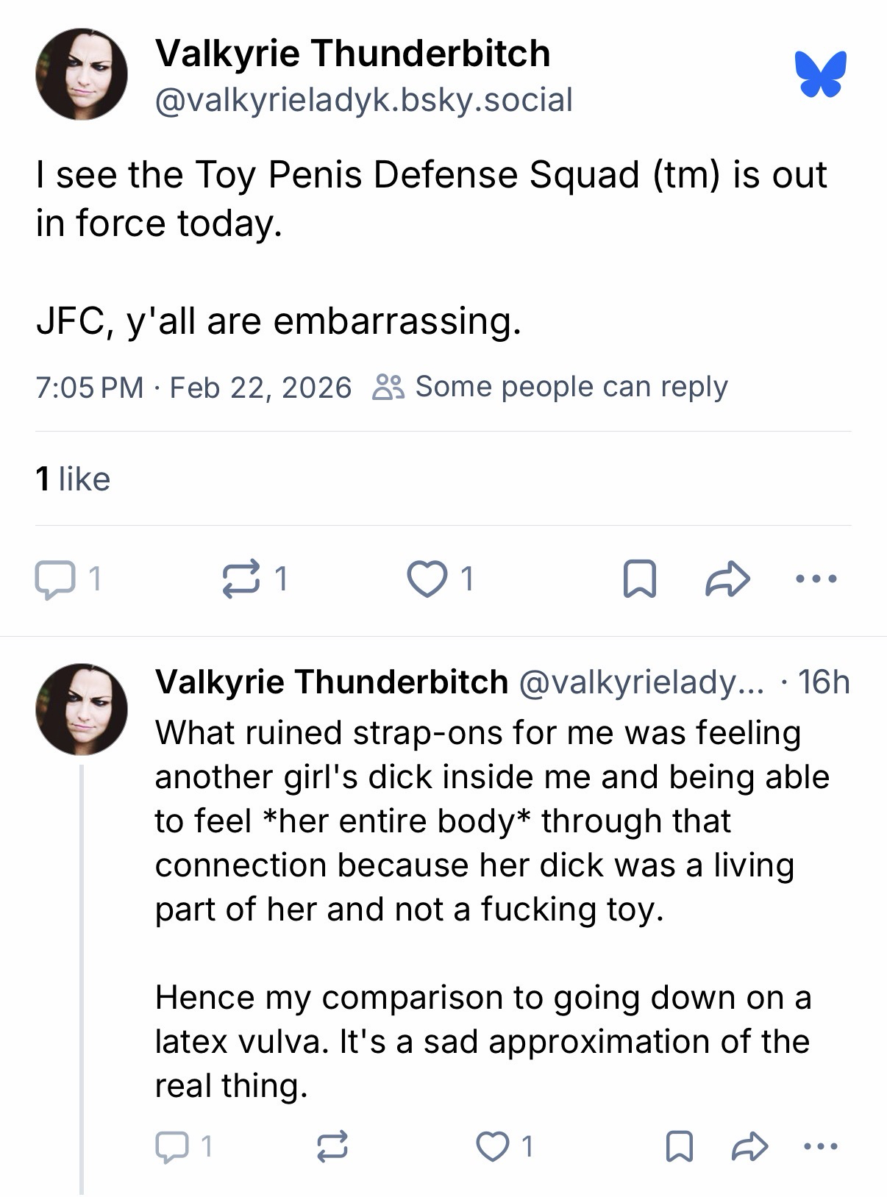Viewport: 887px width, 1197px height.
Task: Reply to the strap-ons comment
Action: click(x=172, y=1146)
